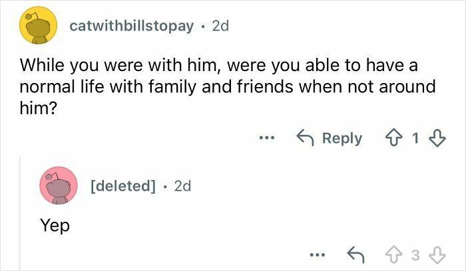This screenshot has height=271, width=466.
Task: Open more options for catwithbillstopay's comment
Action: point(267,139)
